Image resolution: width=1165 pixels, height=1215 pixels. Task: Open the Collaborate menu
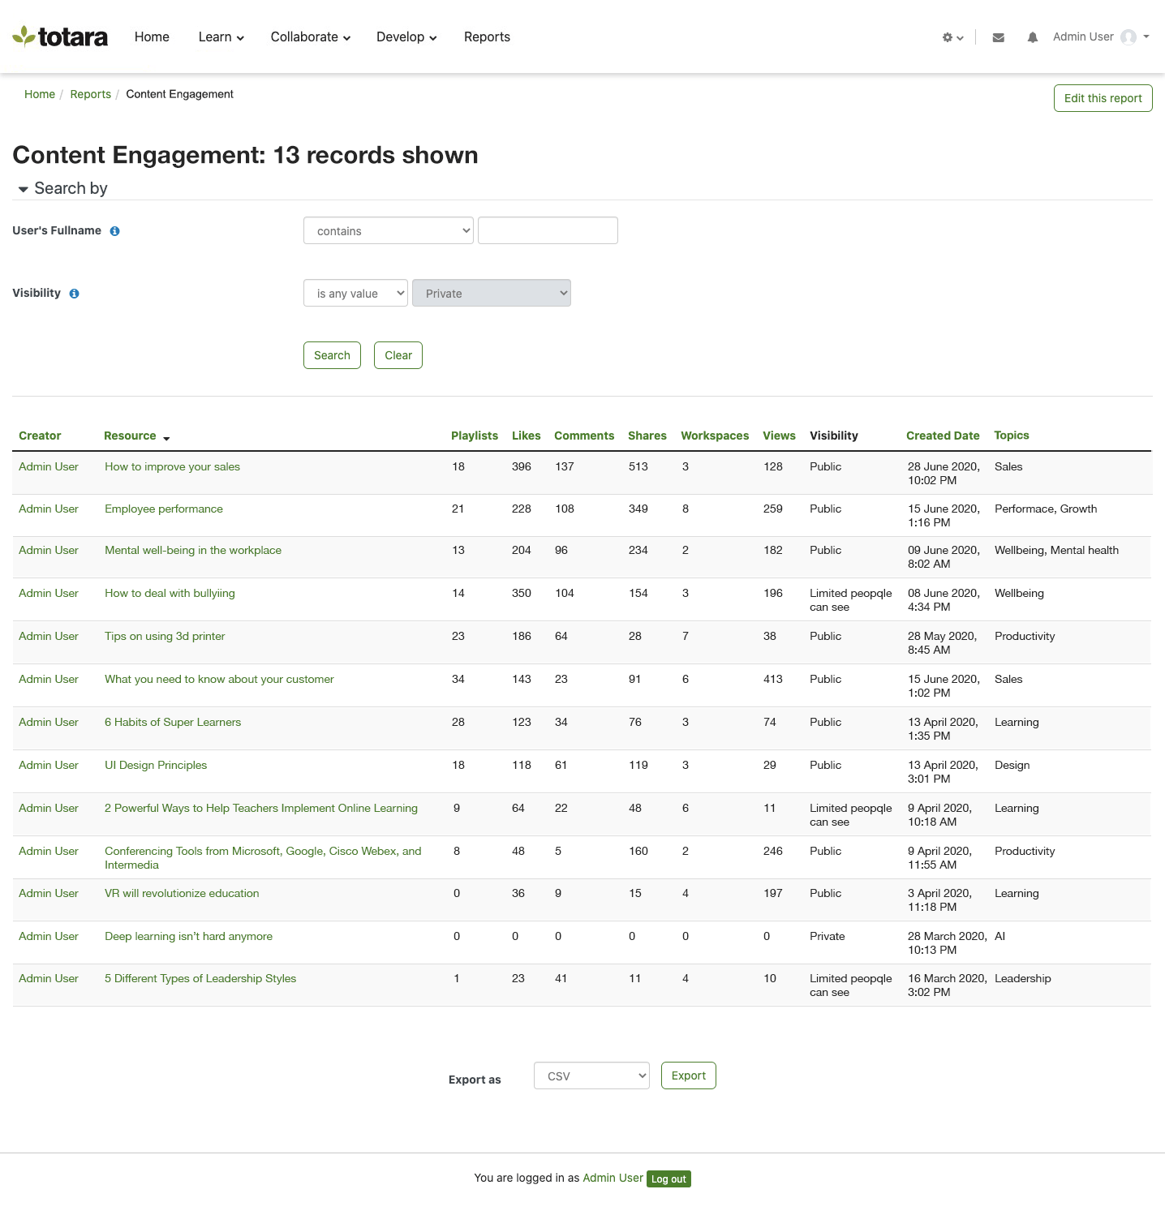point(310,37)
